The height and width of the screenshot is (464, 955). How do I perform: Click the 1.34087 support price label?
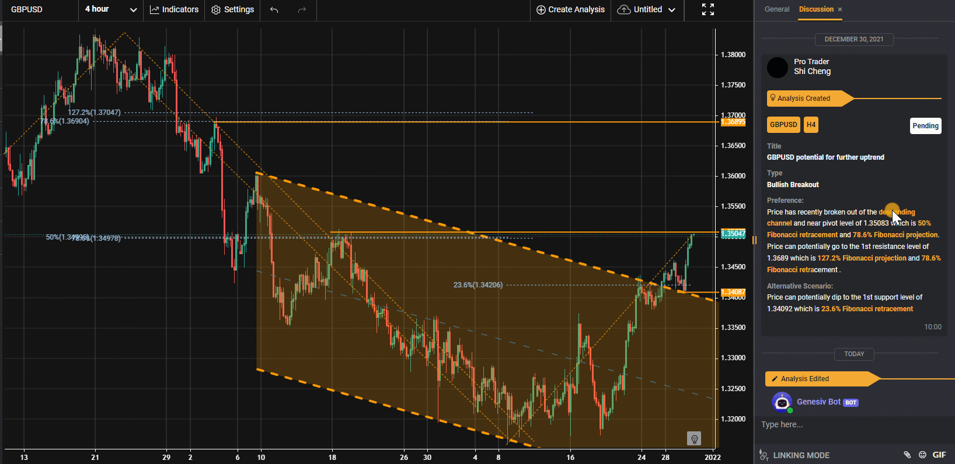[x=733, y=292]
